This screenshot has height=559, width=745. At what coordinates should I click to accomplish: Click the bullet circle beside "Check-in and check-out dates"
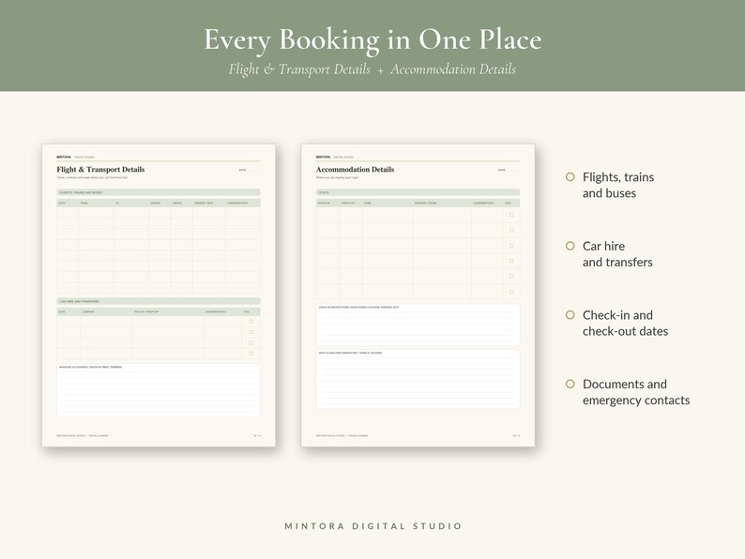pos(570,314)
